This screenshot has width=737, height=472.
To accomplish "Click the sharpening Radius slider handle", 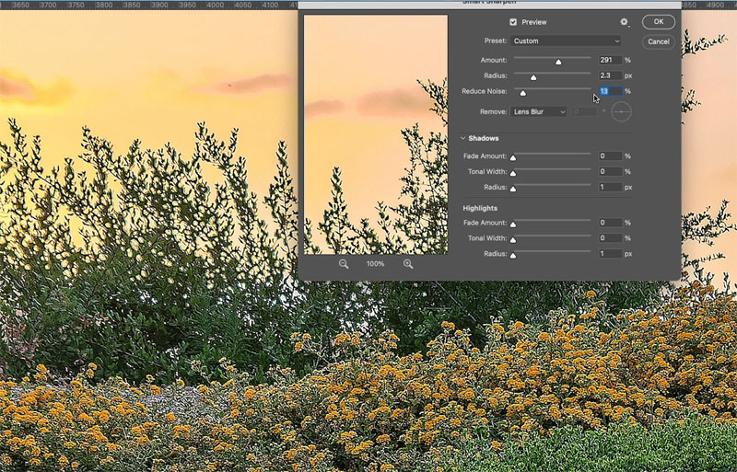I will pos(533,77).
